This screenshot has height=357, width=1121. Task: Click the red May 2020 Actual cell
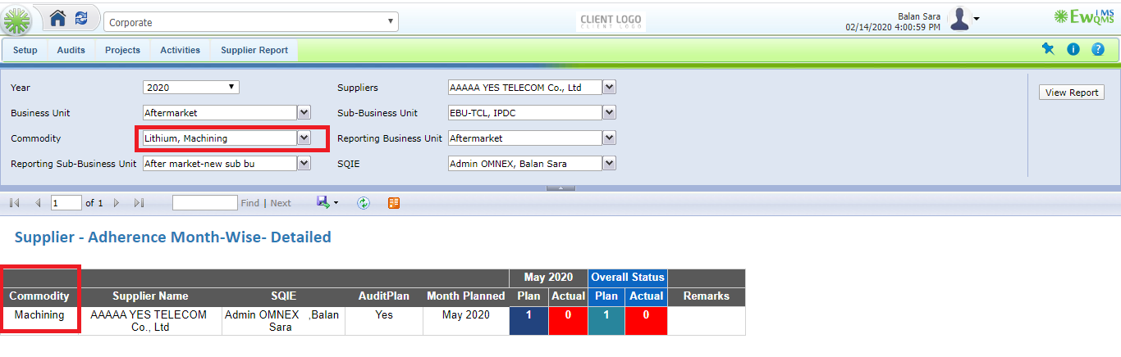click(568, 321)
